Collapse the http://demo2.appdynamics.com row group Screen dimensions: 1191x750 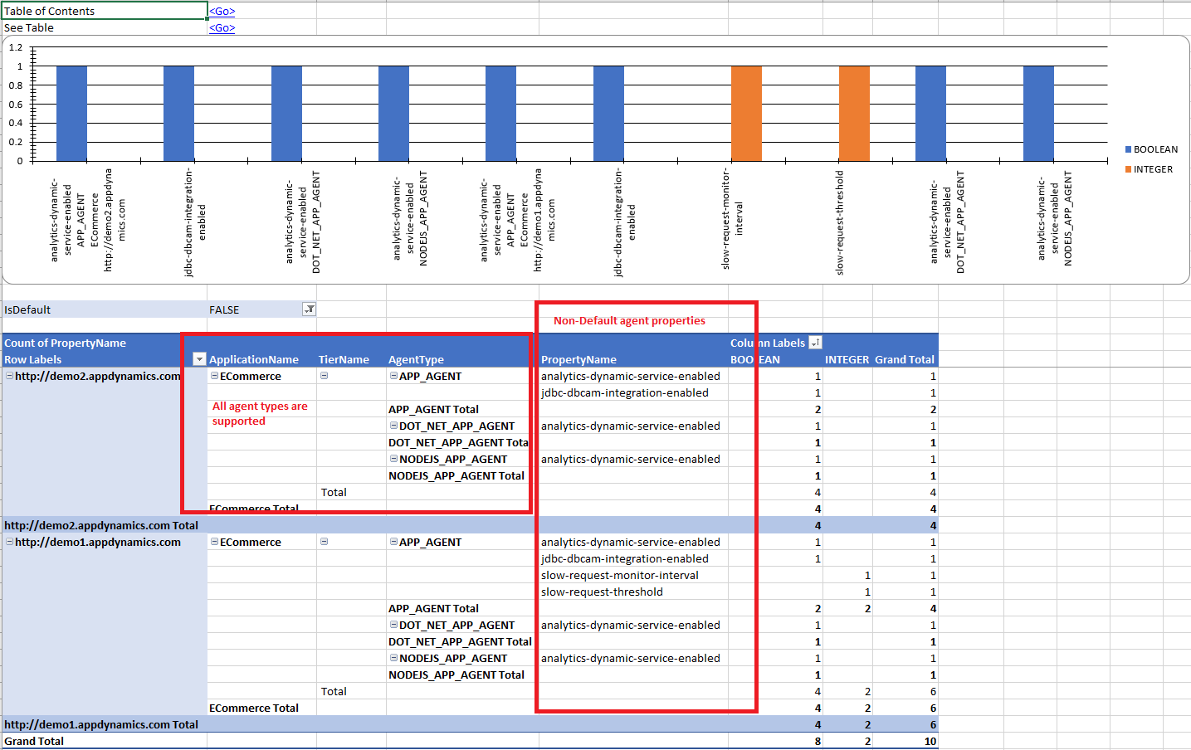pyautogui.click(x=9, y=376)
